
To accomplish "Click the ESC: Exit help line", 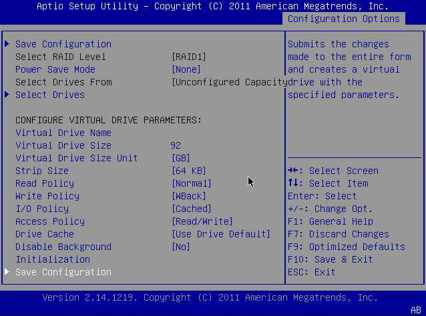I will (x=312, y=272).
